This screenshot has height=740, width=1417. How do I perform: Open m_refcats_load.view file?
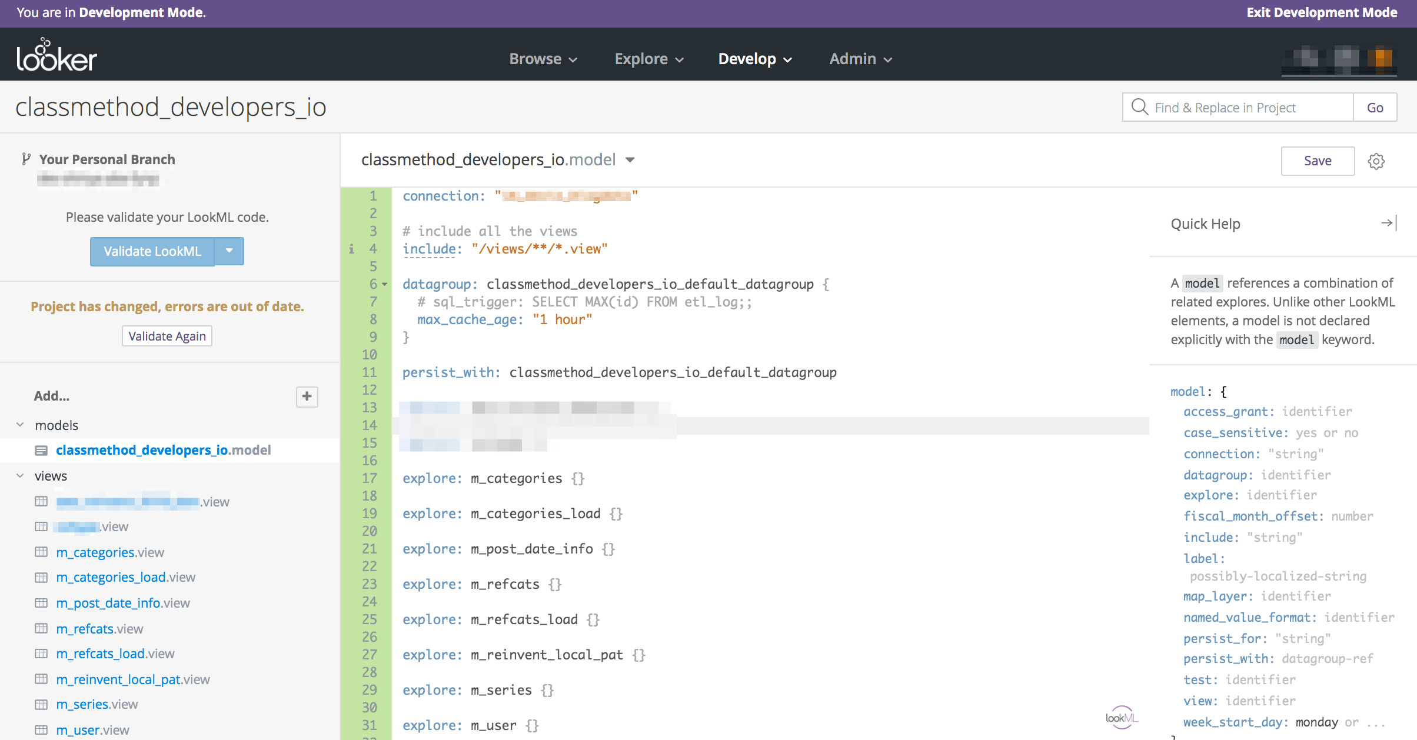click(115, 654)
